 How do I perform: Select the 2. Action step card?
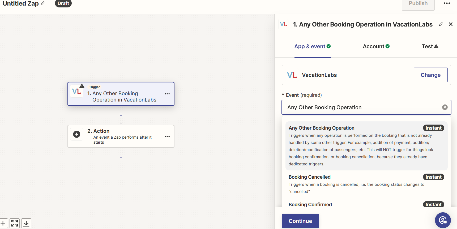(121, 136)
